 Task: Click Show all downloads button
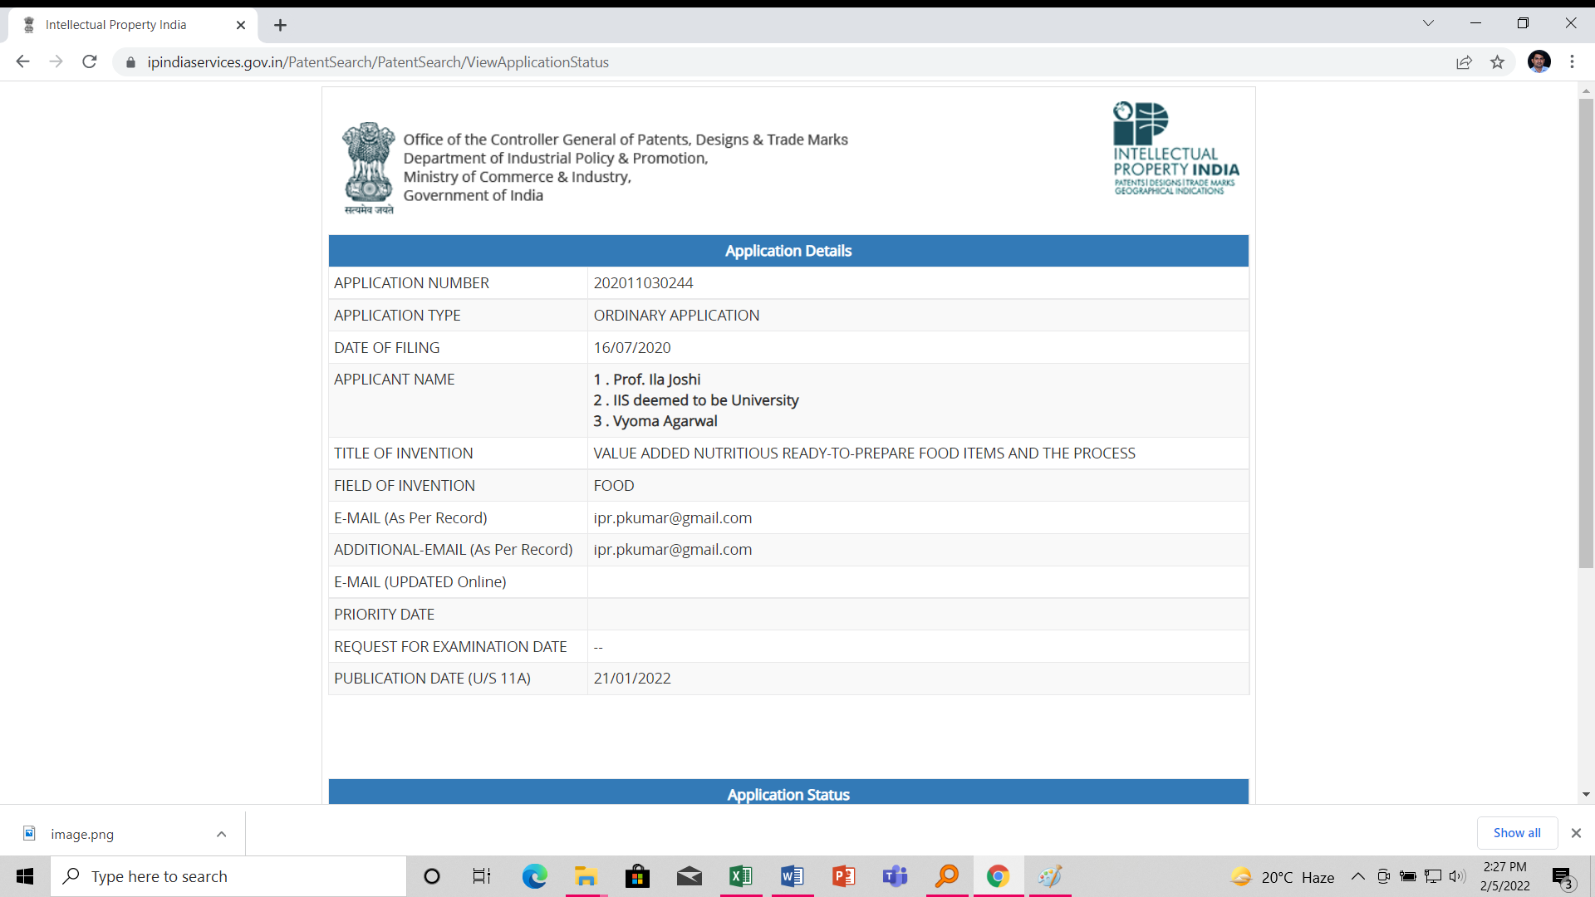[1516, 833]
